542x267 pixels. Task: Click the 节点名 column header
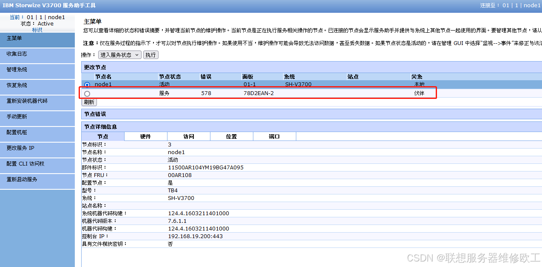(103, 77)
